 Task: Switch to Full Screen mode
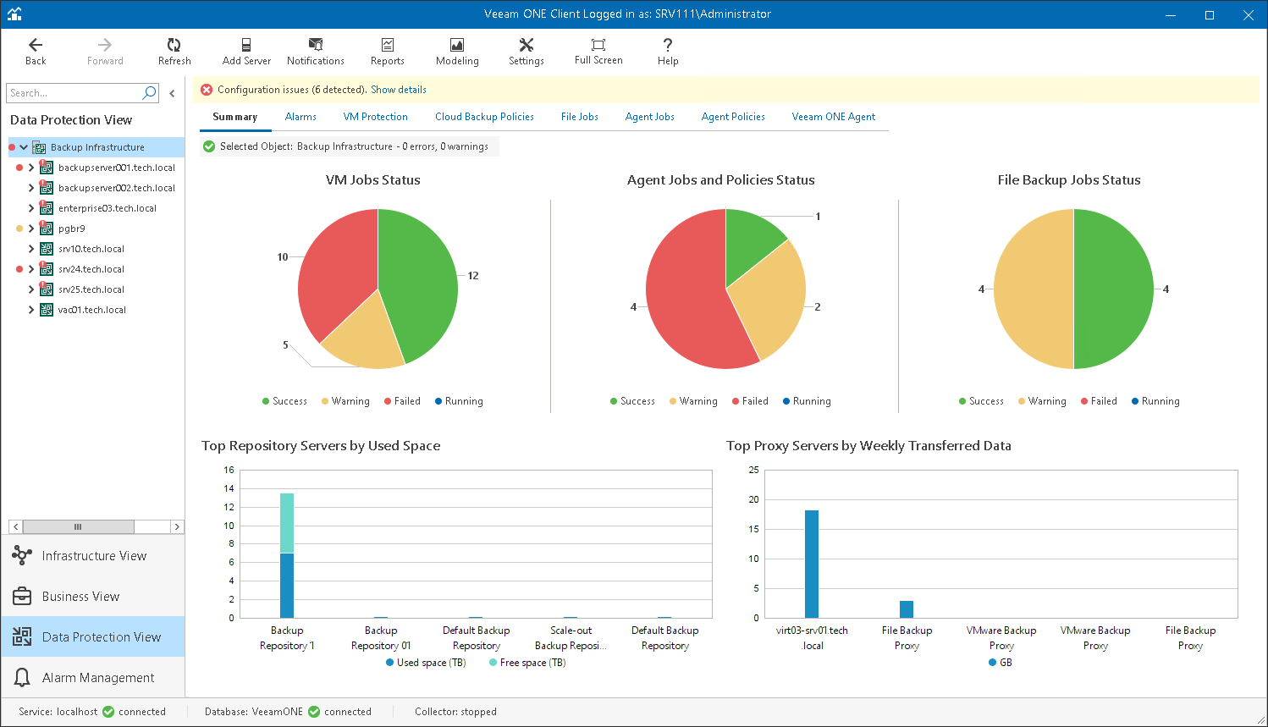(x=598, y=51)
